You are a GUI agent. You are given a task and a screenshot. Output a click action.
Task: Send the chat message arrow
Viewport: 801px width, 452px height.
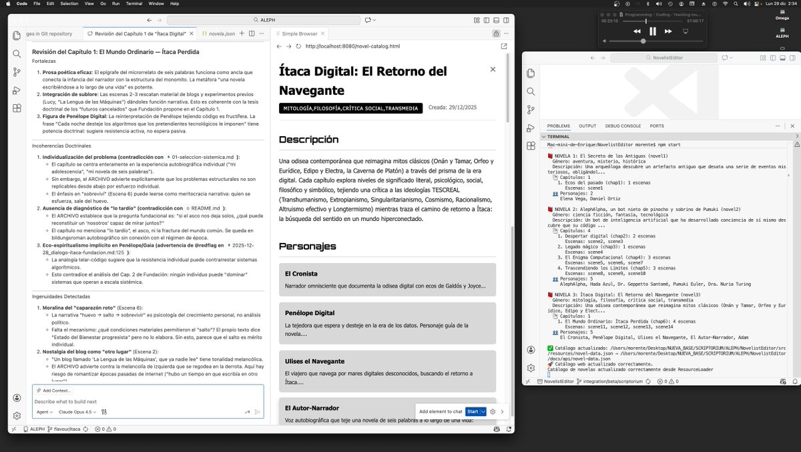click(257, 412)
